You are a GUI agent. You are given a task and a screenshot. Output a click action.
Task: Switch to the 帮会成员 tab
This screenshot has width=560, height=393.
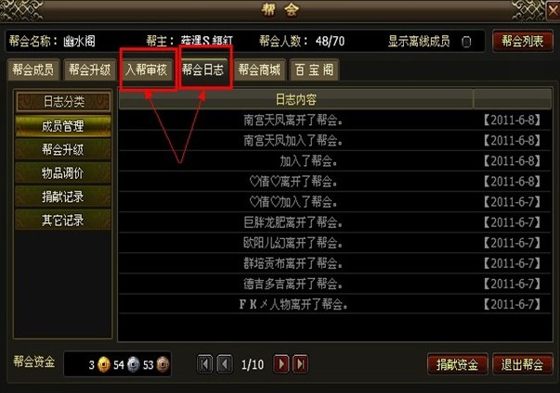(33, 70)
